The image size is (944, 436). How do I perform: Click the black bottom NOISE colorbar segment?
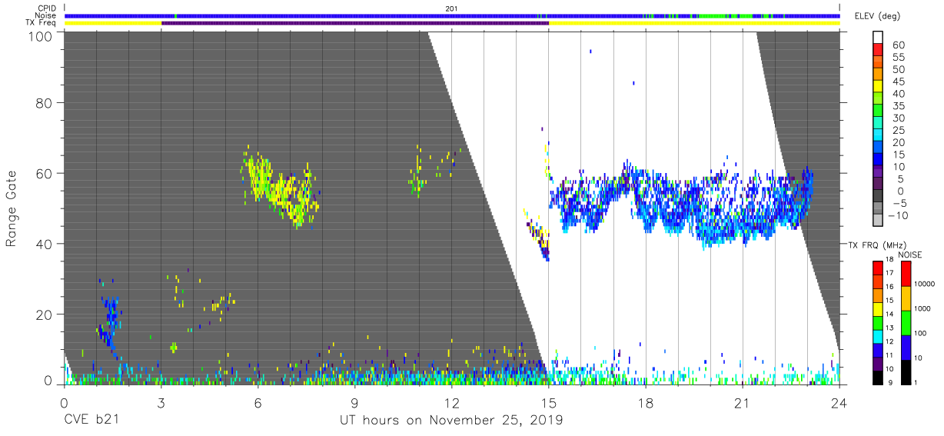point(906,371)
